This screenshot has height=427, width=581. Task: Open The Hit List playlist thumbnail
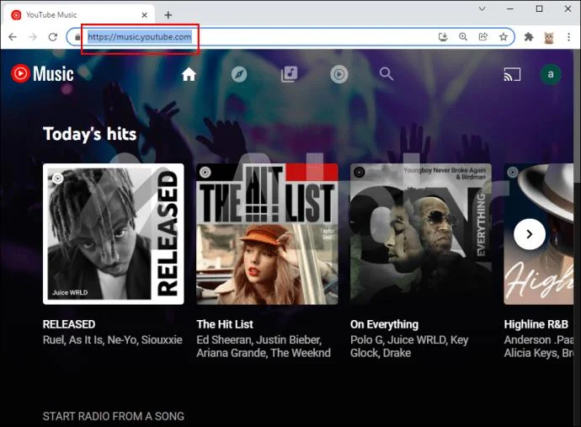coord(267,234)
